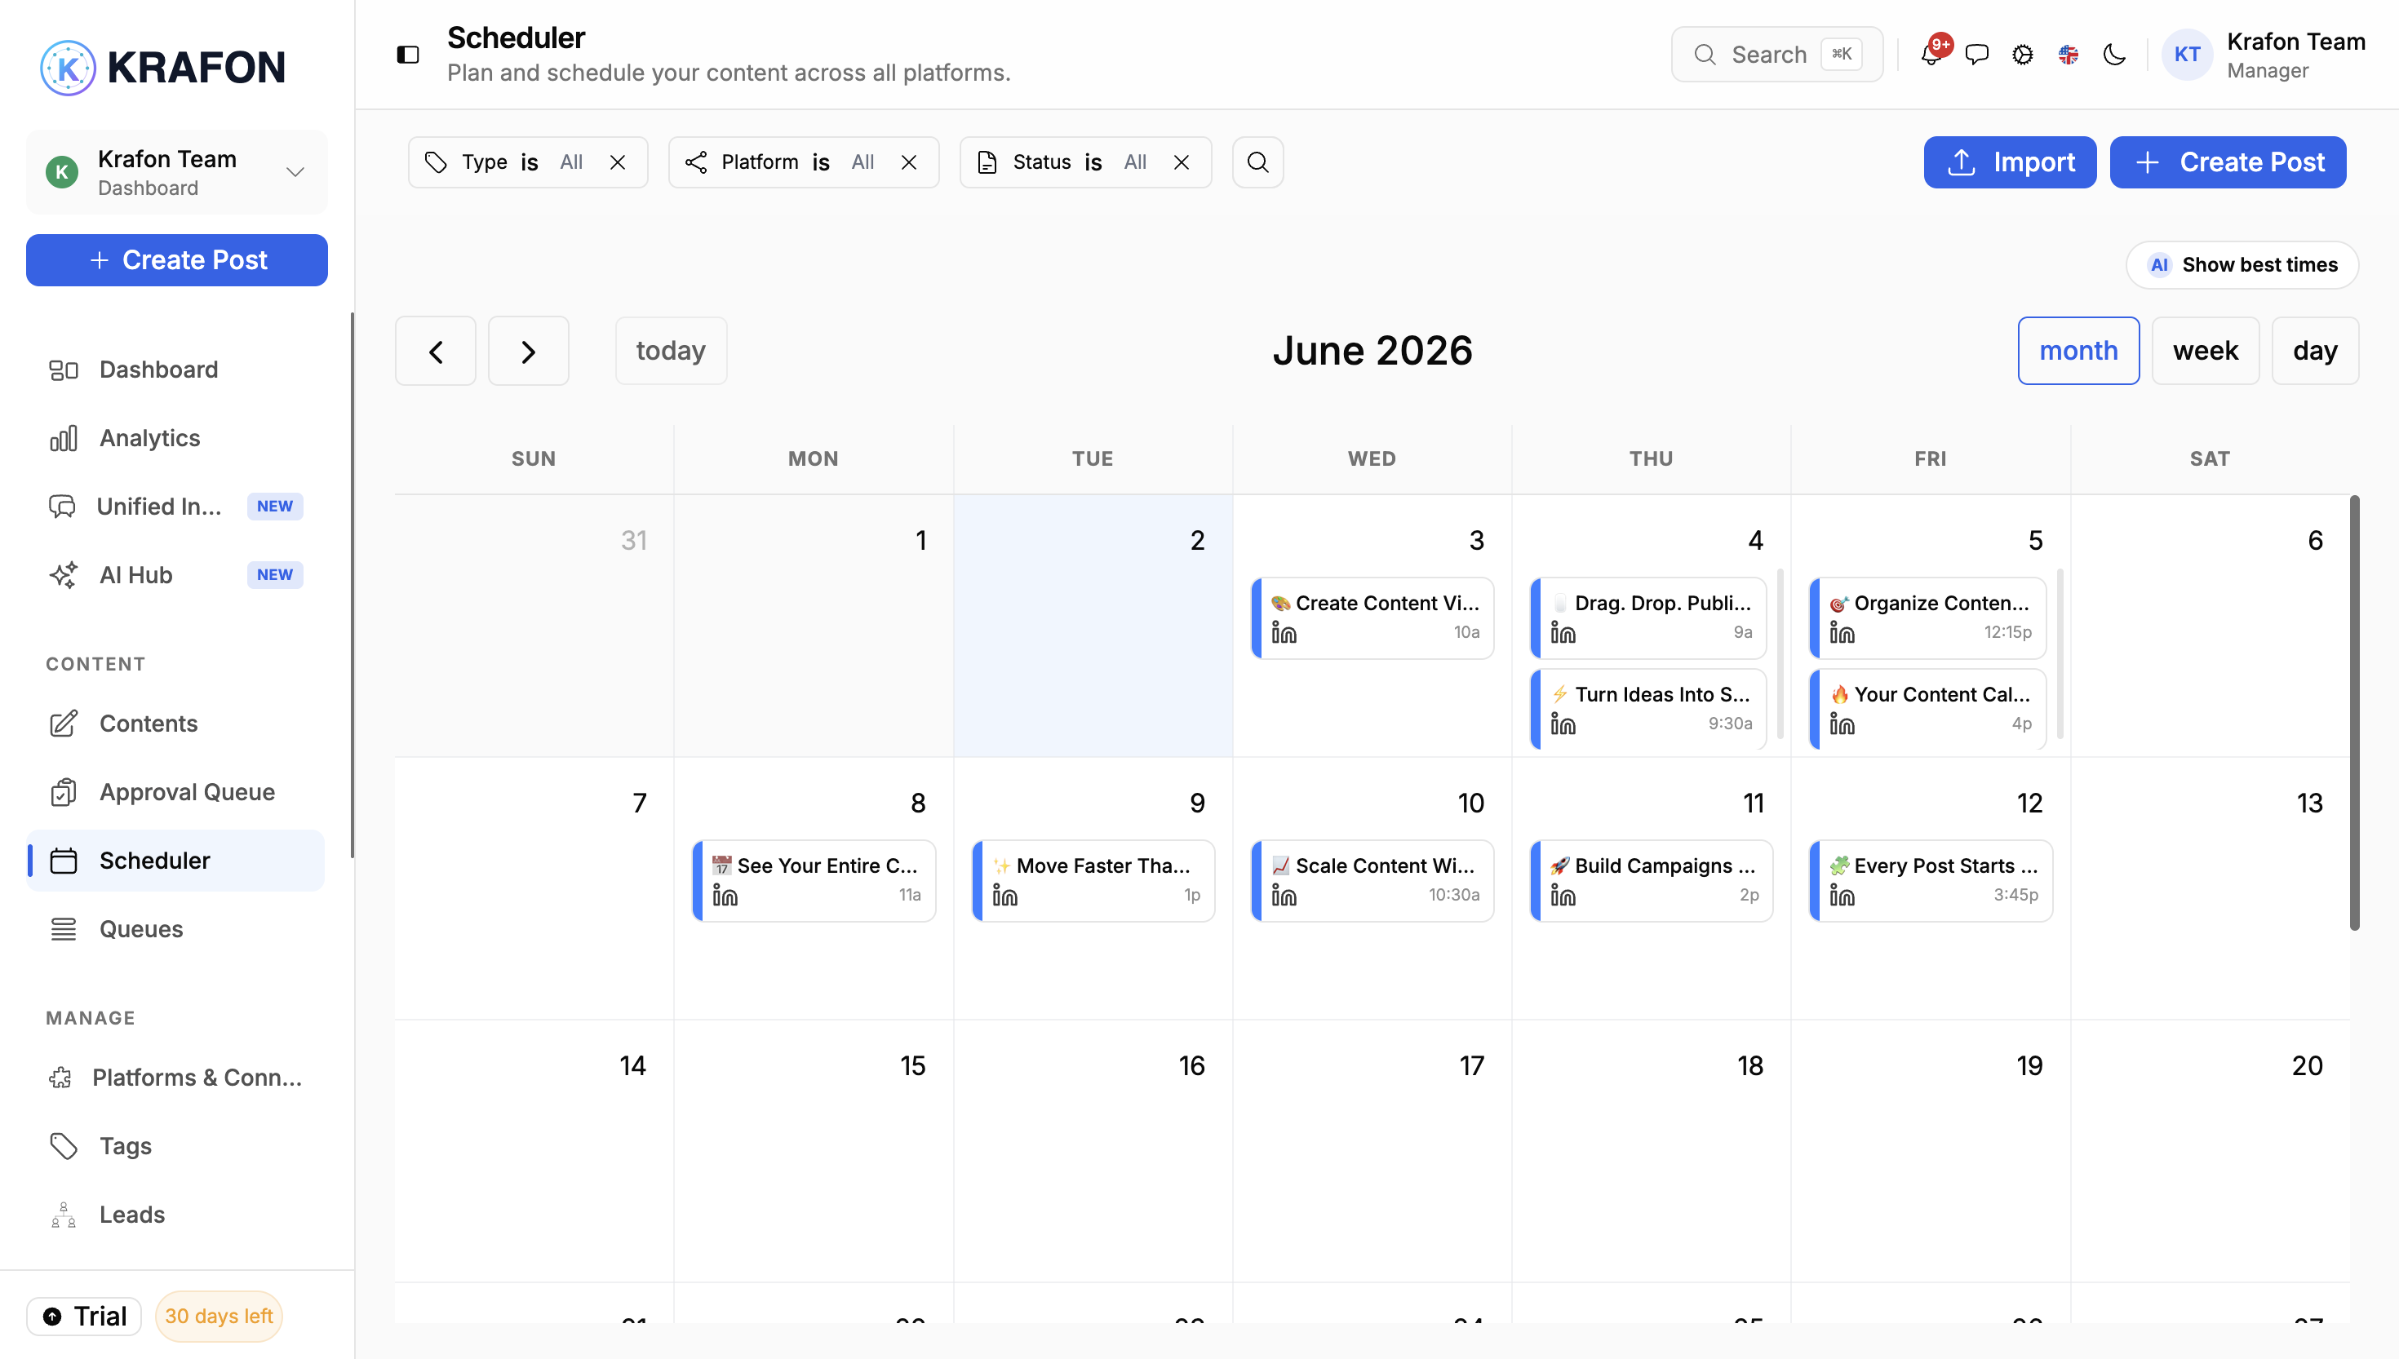Viewport: 2399px width, 1359px height.
Task: Open 'Move Faster Tha...' post at 1p
Action: tap(1093, 881)
